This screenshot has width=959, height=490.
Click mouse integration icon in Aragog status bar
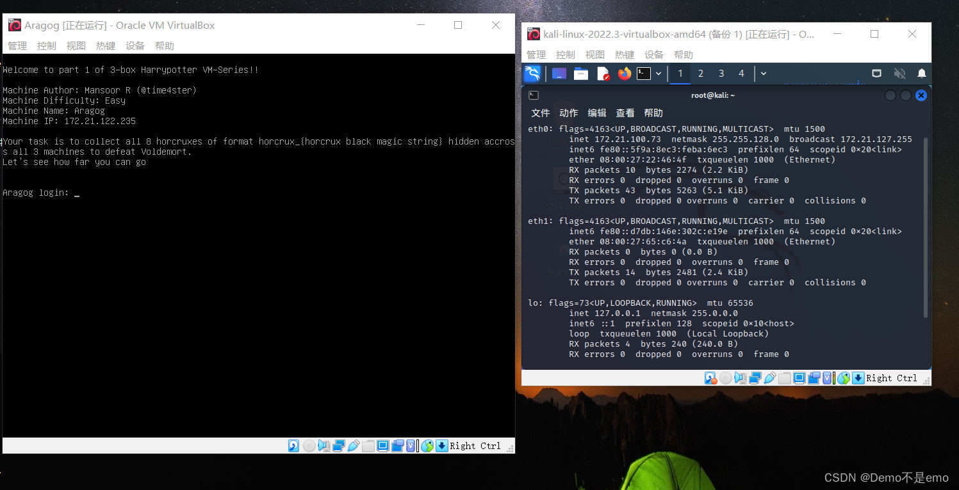click(x=427, y=446)
